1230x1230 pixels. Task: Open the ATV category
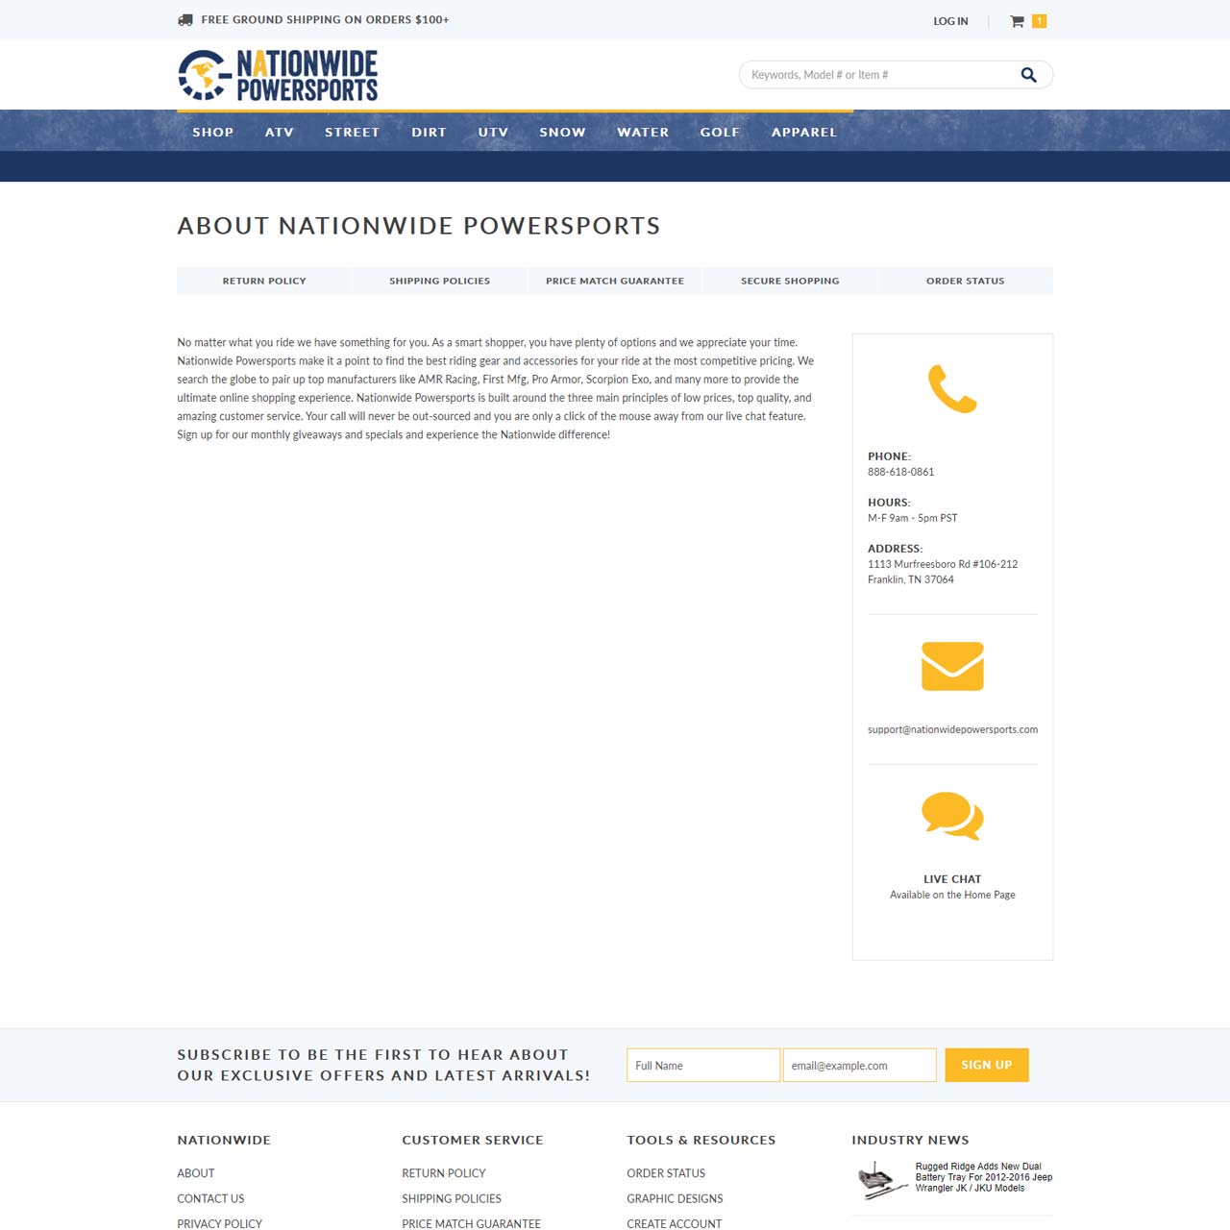[x=280, y=133]
